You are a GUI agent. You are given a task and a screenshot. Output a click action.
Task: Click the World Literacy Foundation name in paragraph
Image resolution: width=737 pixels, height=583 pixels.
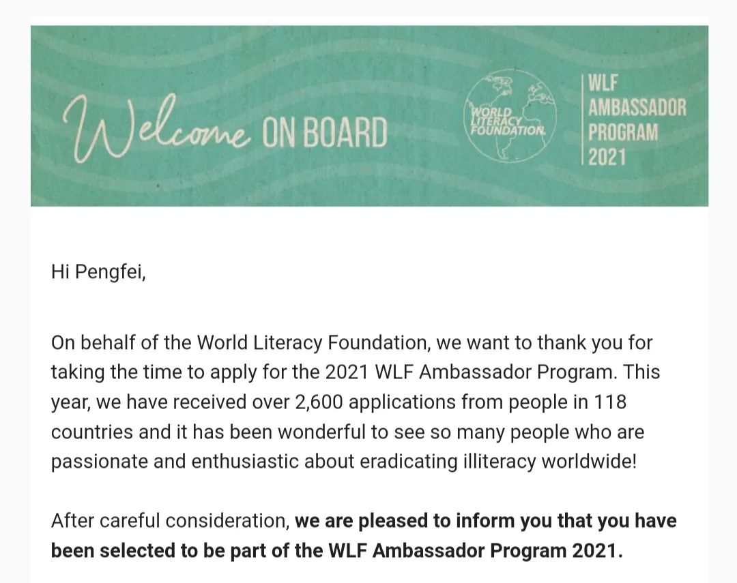312,343
